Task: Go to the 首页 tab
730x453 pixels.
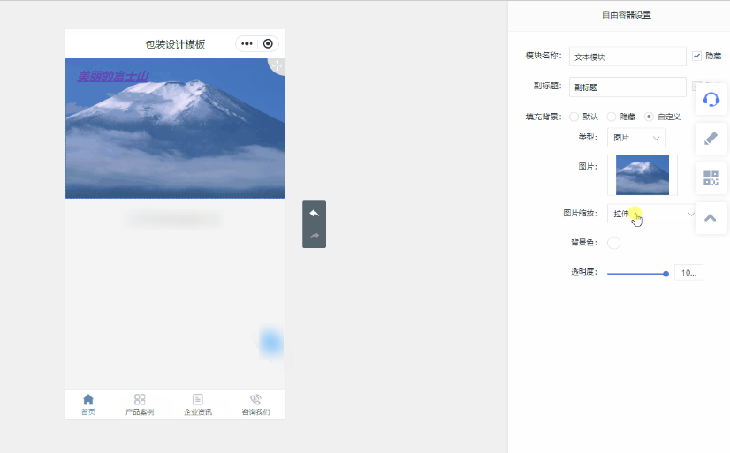Action: (x=88, y=404)
